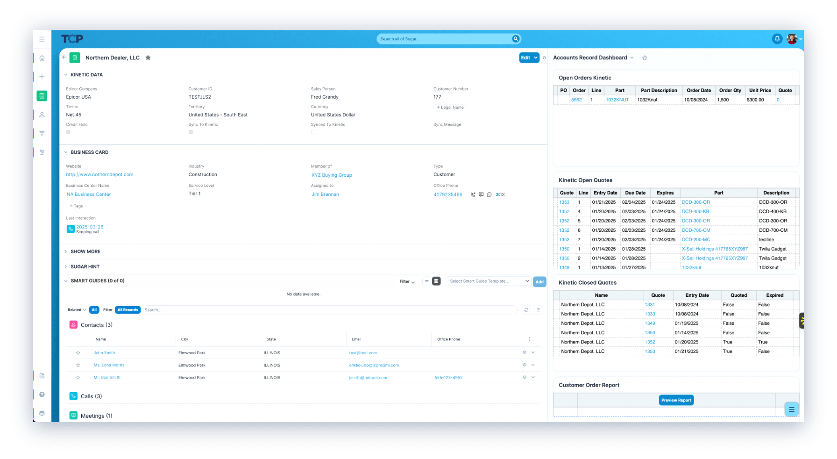The image size is (837, 459).
Task: Click the WhatsApp icon beside Office Phone
Action: pyautogui.click(x=489, y=194)
